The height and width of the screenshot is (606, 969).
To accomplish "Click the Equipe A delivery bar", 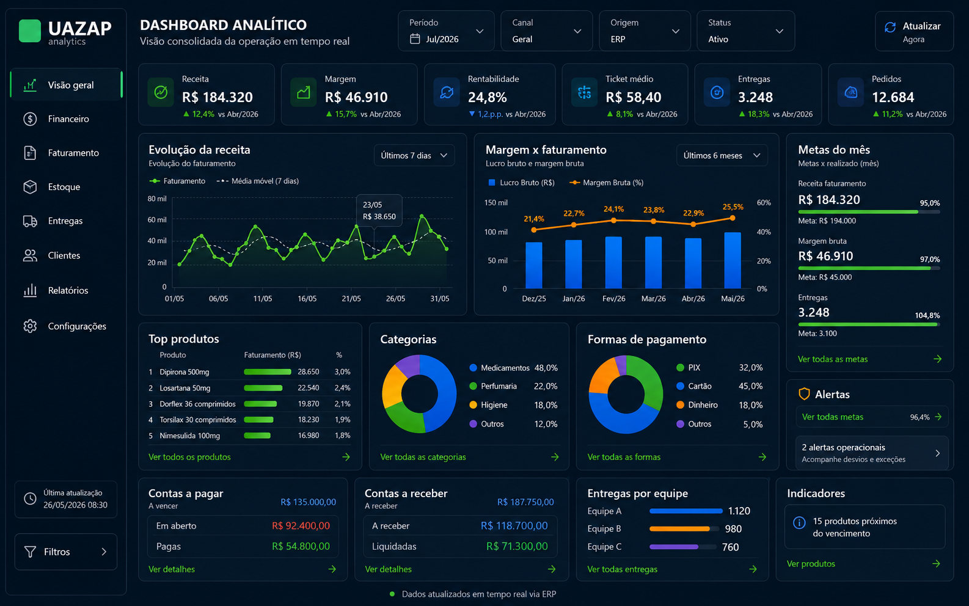I will 686,511.
